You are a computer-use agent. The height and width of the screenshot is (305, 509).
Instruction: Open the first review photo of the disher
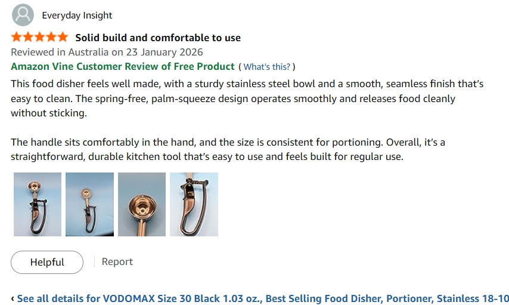38,204
